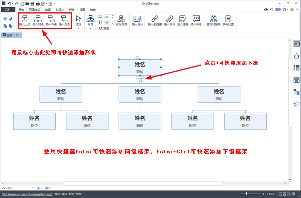The width and height of the screenshot is (301, 198).
Task: Switch to the 任务 tab
Action: coord(71,10)
